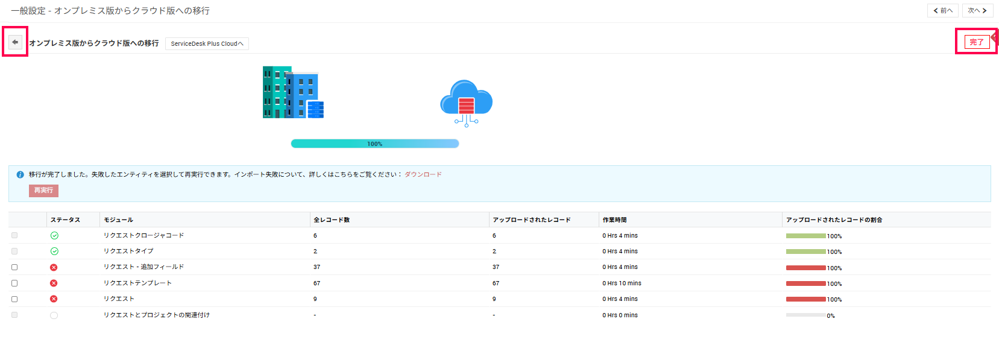Select the リクエストテンプレート row checkbox
Screen dimensions: 999x345
(x=14, y=283)
